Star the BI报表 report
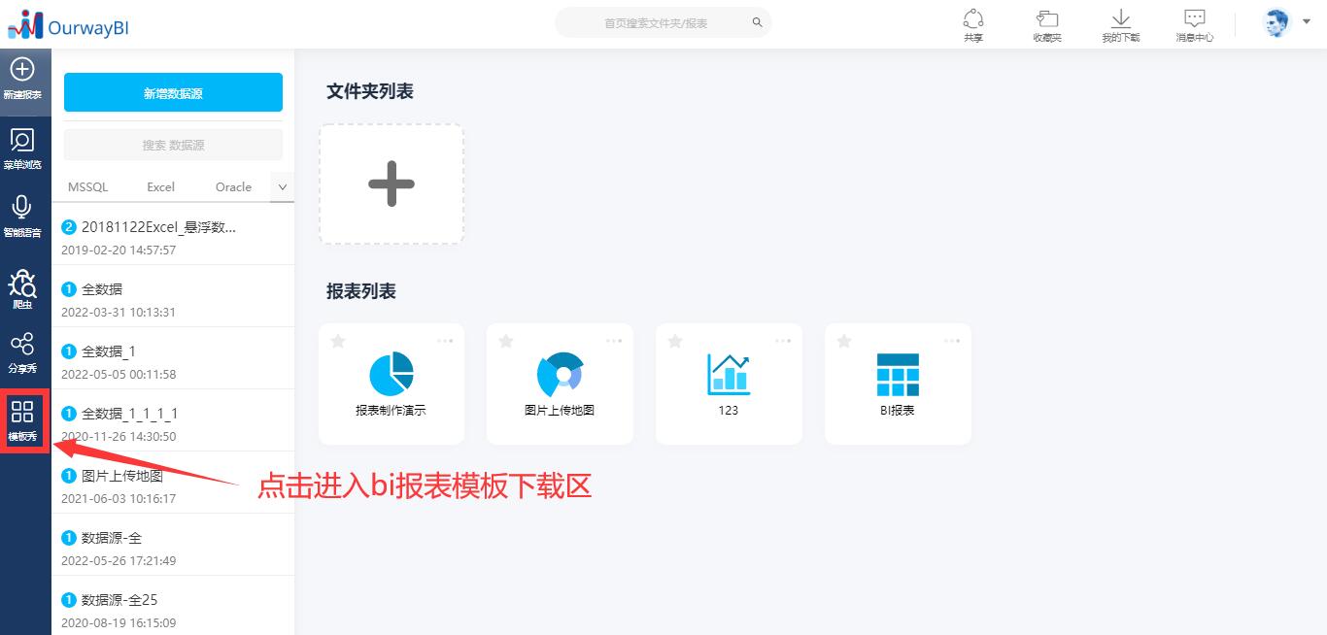 (844, 341)
